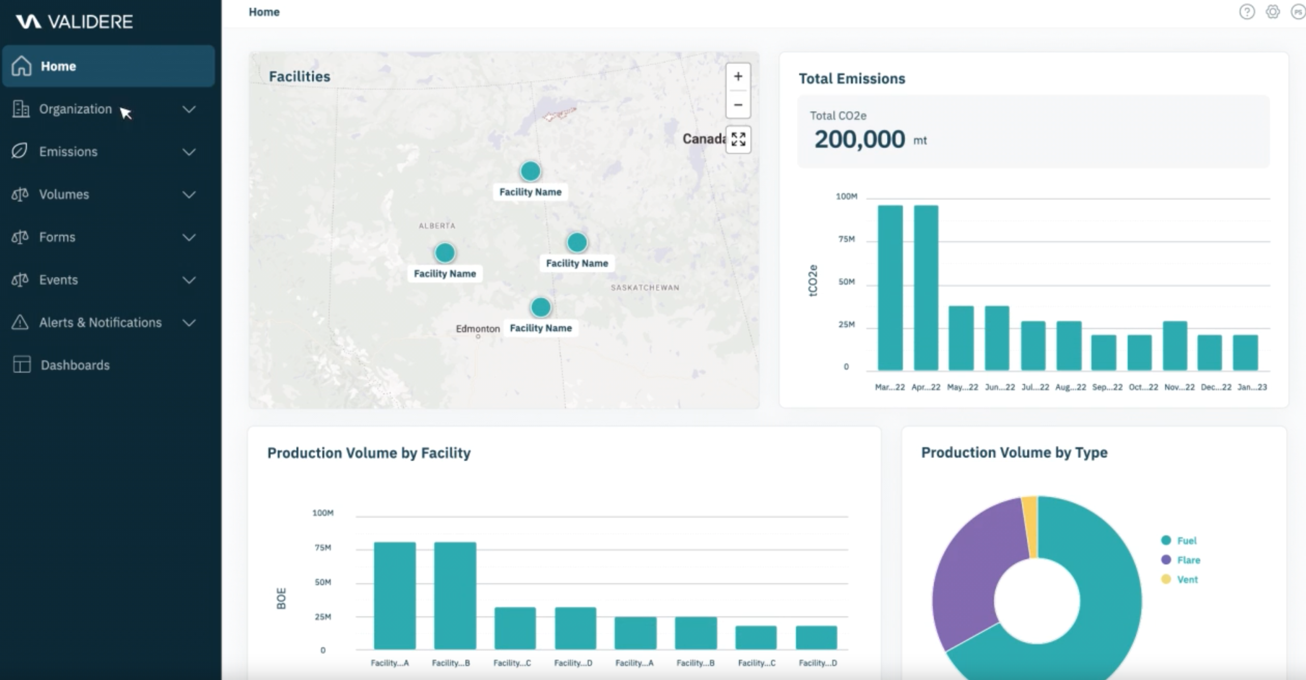Select the Sep...22 emissions bar
The width and height of the screenshot is (1306, 680).
point(1104,352)
